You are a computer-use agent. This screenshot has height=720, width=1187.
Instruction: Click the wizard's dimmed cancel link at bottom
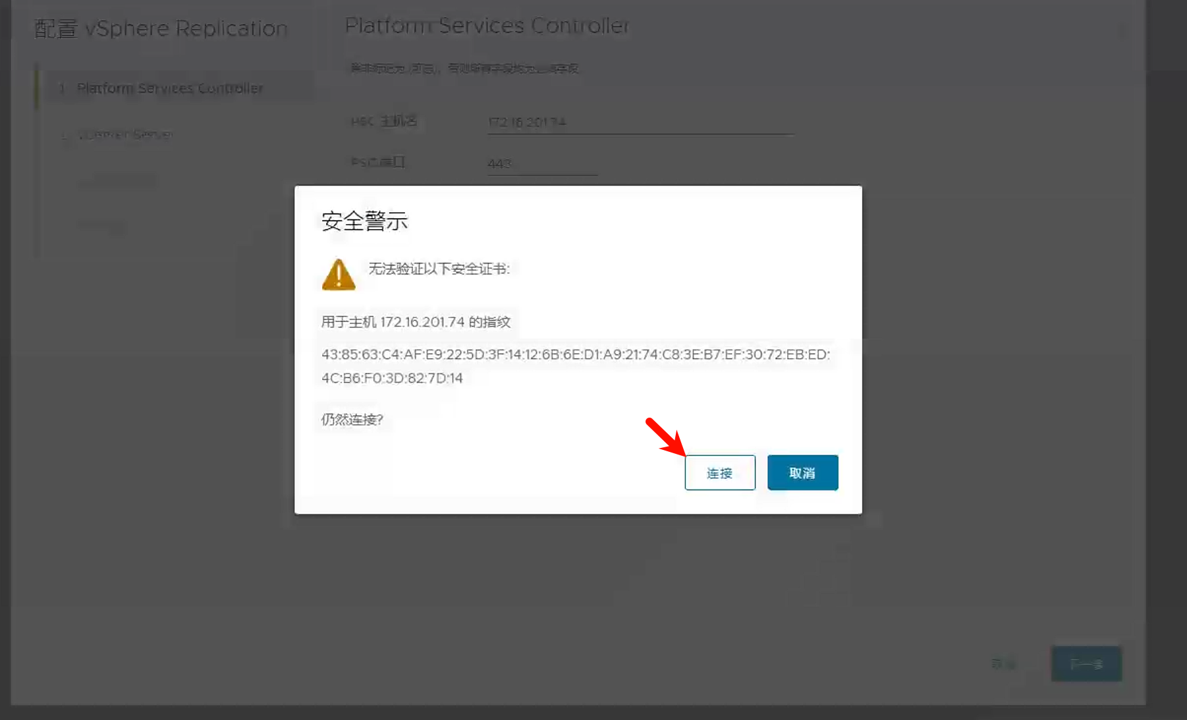point(1003,664)
